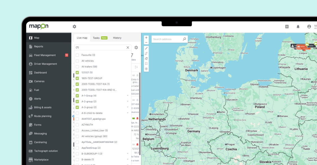Click the Search address input field

167,39
